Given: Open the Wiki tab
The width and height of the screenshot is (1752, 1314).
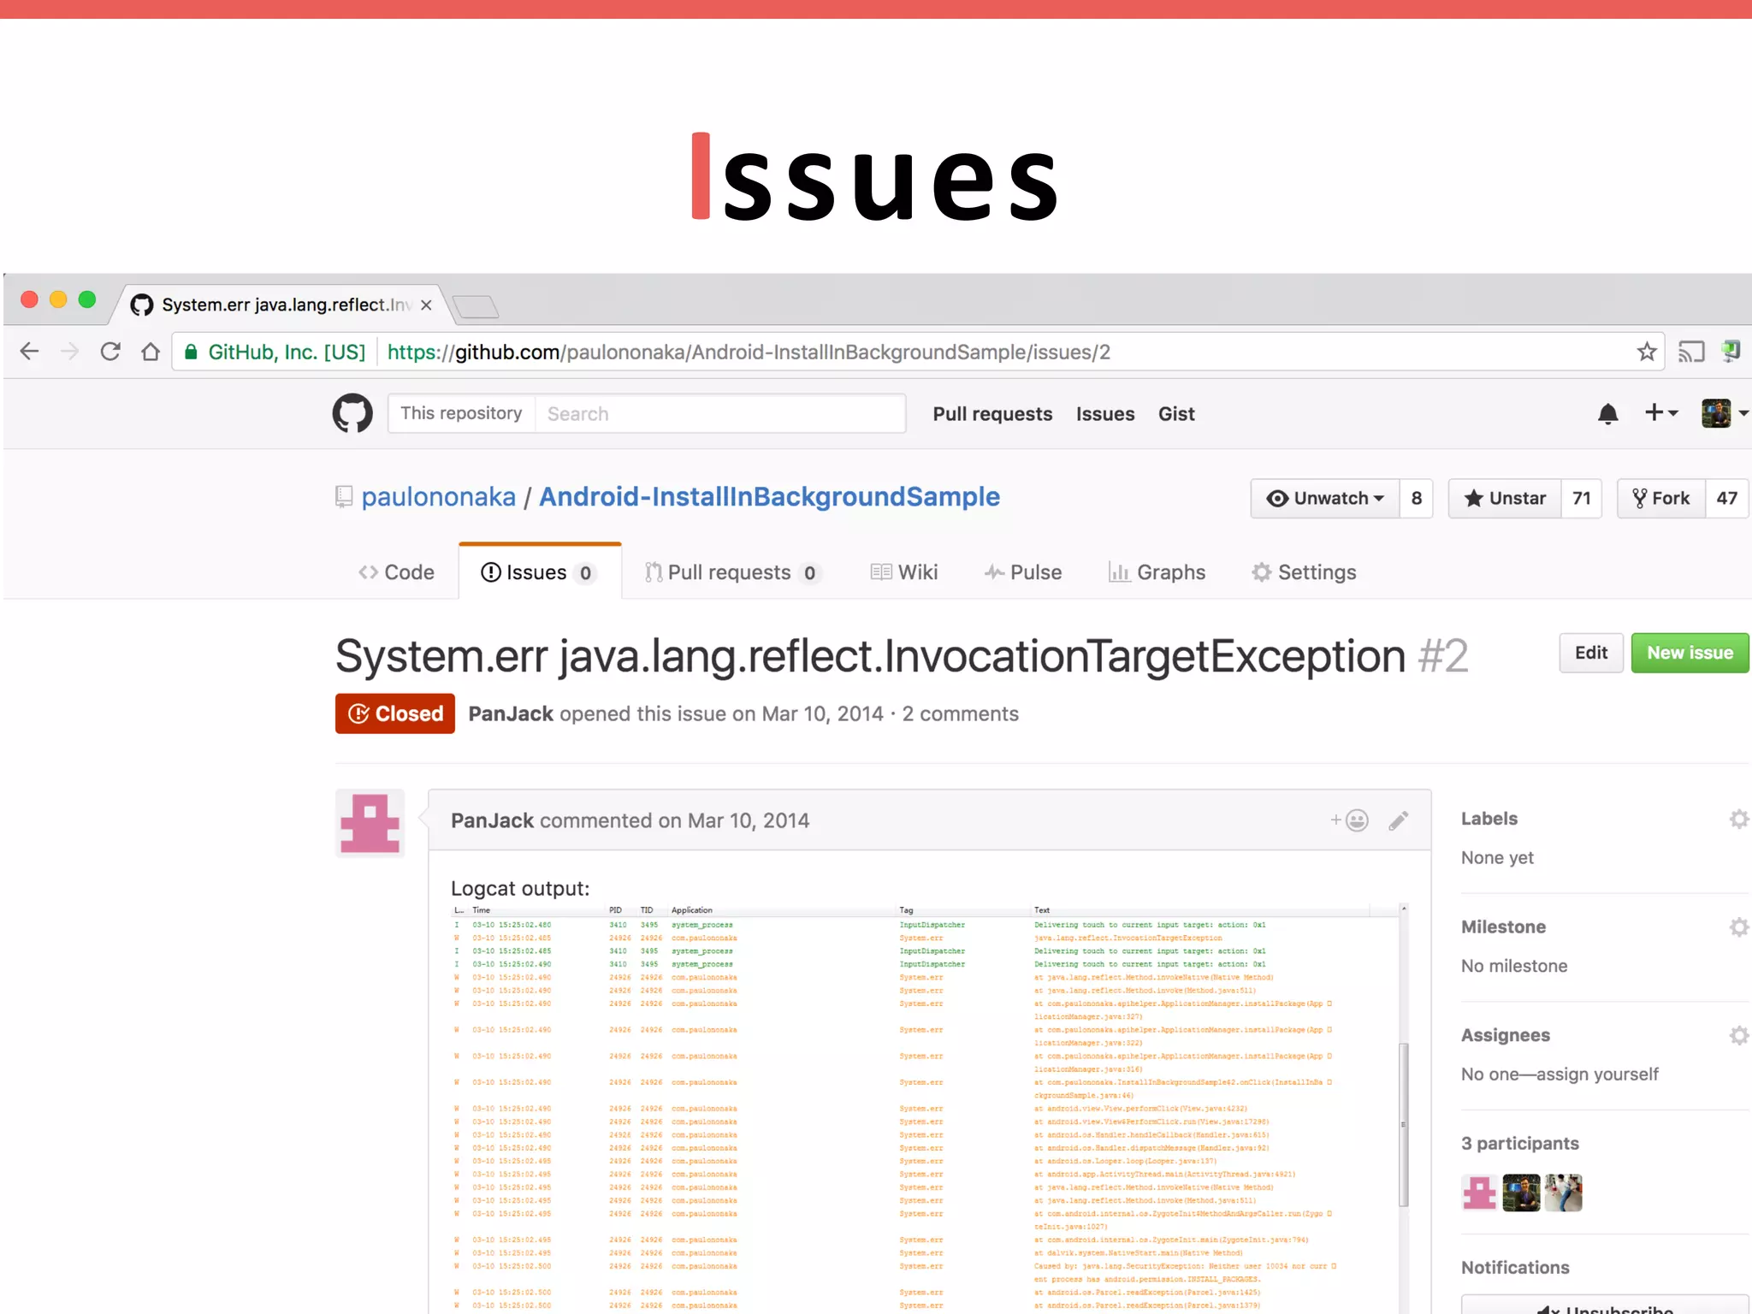Looking at the screenshot, I should [x=904, y=572].
